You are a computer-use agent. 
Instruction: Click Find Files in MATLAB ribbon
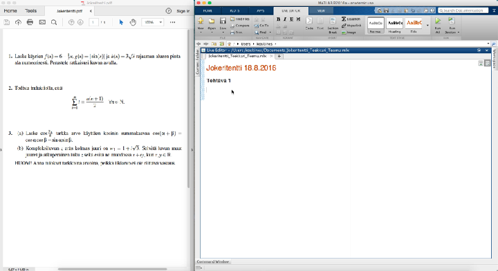click(240, 19)
